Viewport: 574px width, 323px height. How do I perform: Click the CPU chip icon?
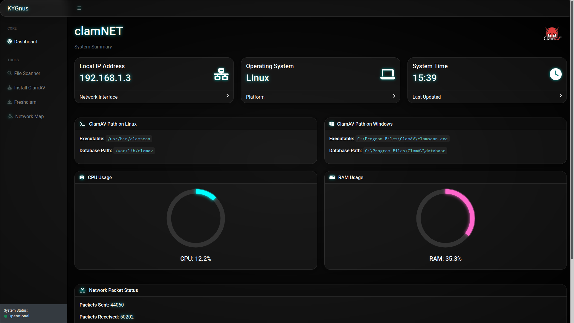pos(82,177)
